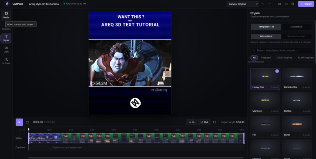Click the redo arrow icon
Screen dimensions: 316x159
click(x=269, y=4)
